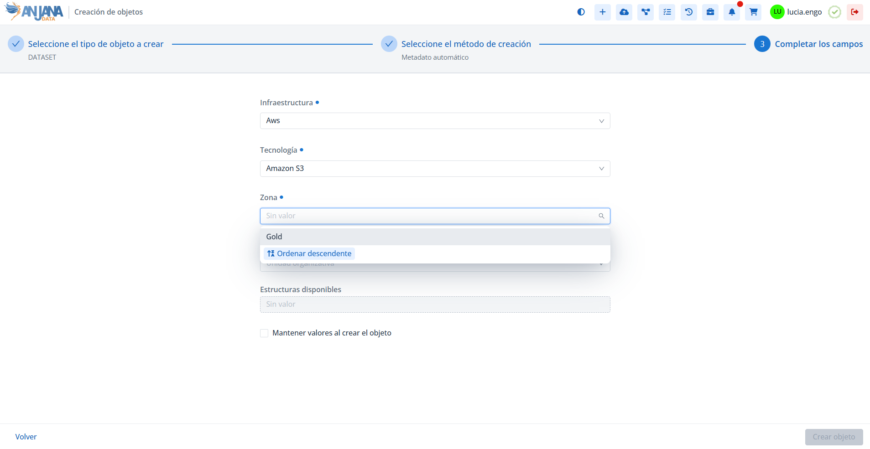Open the history clock icon
Image resolution: width=870 pixels, height=449 pixels.
[688, 12]
